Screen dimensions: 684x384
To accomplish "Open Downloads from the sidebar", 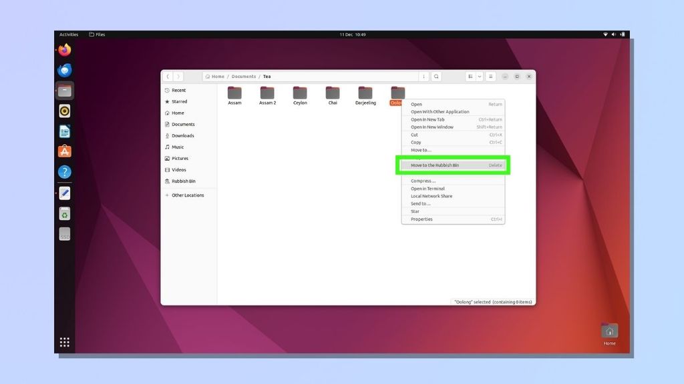I will pos(182,135).
